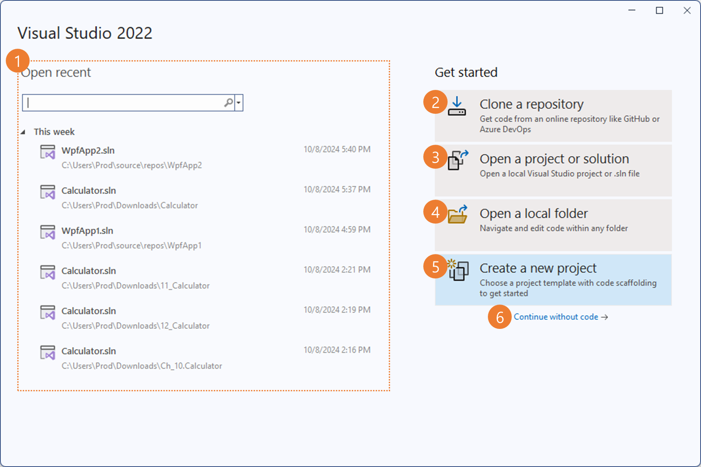This screenshot has height=467, width=701.
Task: Click the solution icon for Calculator.sln in 11_Calculator
Action: pos(48,272)
